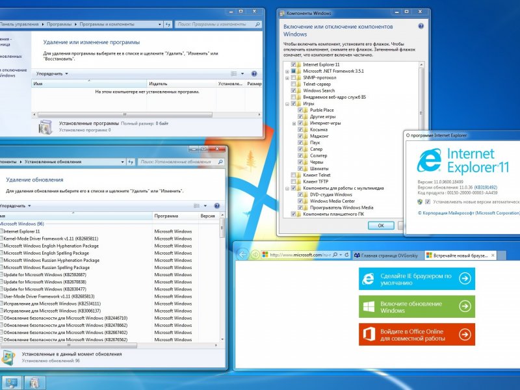520x390 pixels.
Task: Uncheck the Internet Explorer 11 component checkbox
Action: click(x=293, y=64)
